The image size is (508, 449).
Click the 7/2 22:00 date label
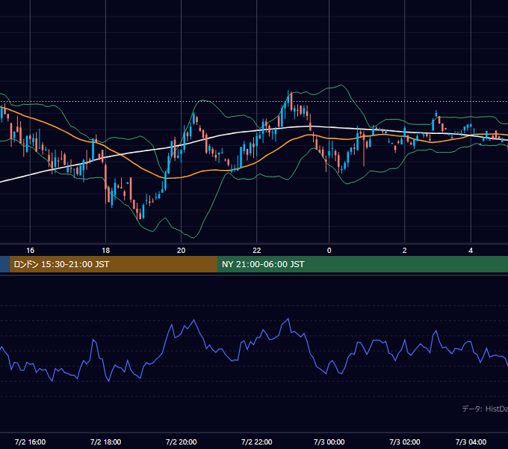[x=256, y=442]
